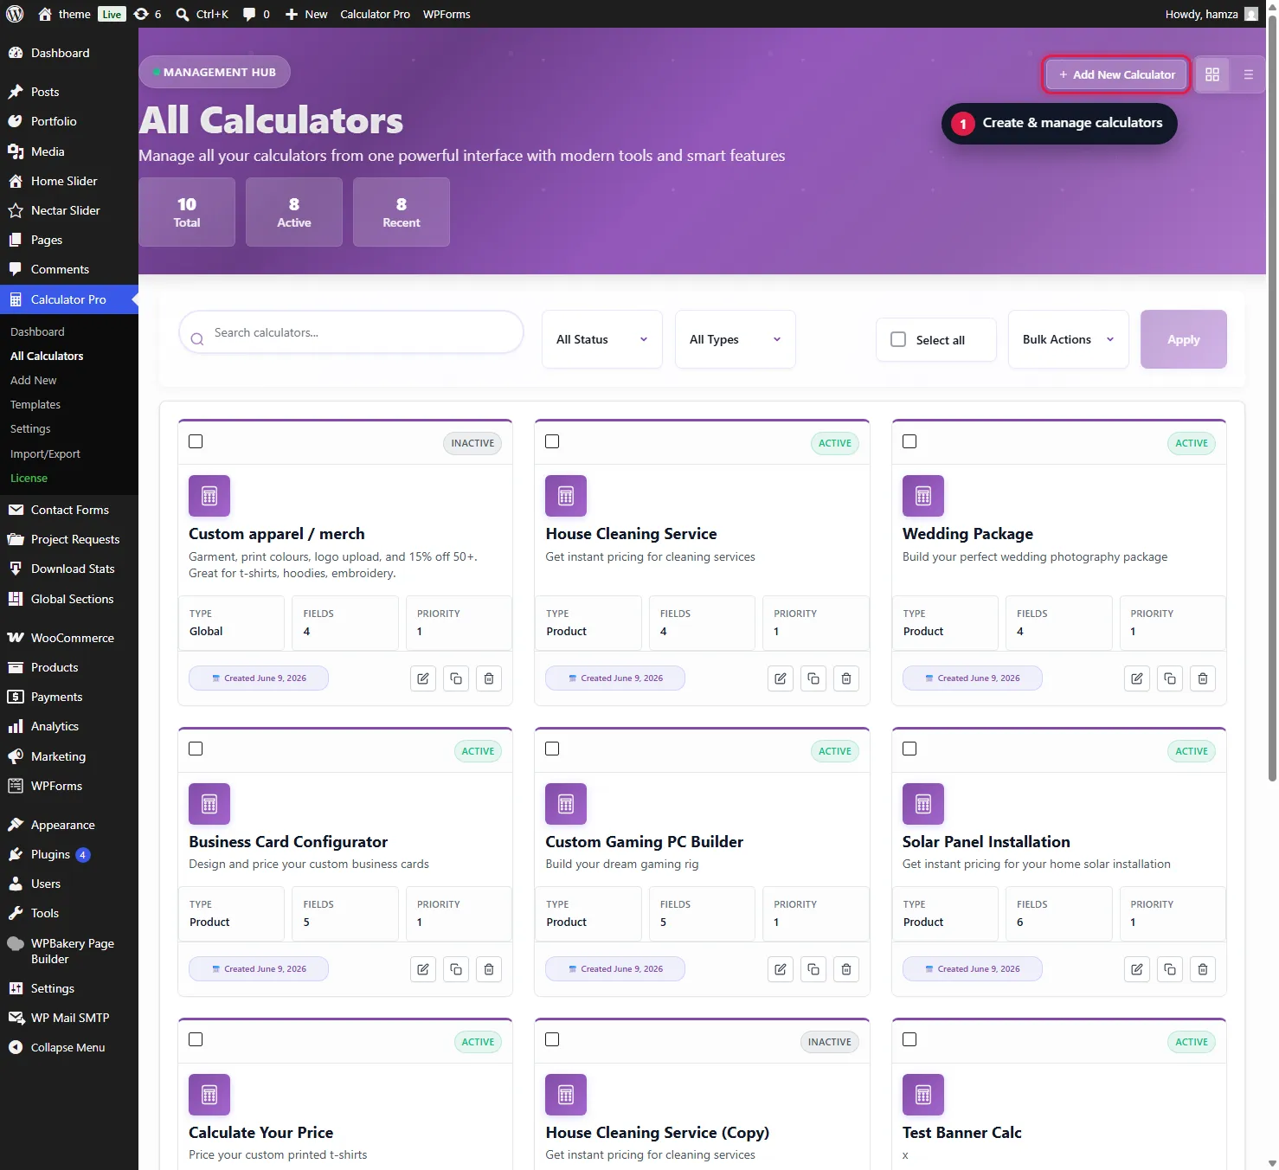
Task: Open the License submenu item
Action: click(x=29, y=478)
